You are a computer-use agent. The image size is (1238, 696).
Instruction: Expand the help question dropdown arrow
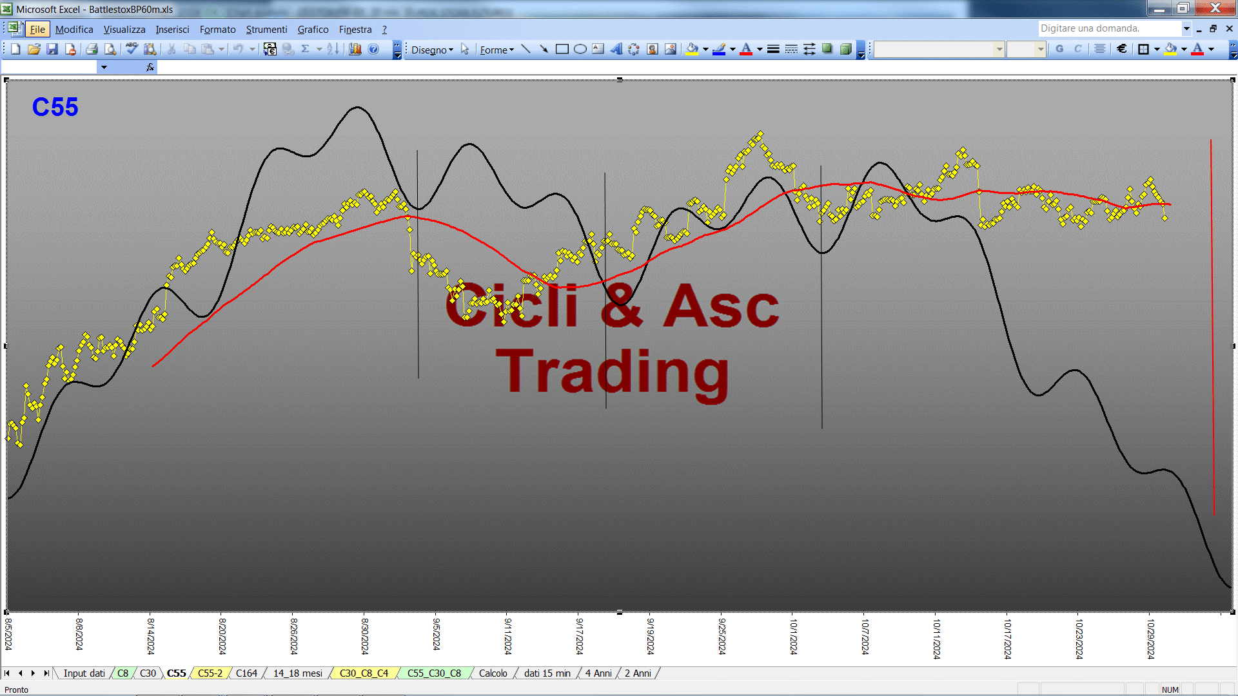tap(1186, 28)
